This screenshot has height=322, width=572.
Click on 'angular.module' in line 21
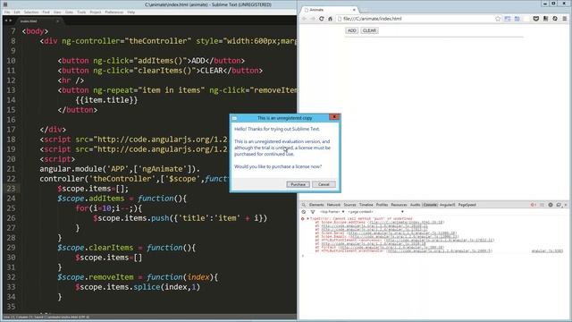71,169
